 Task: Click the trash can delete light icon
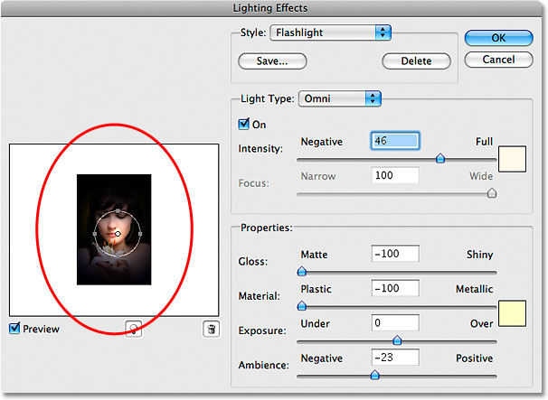tap(211, 329)
